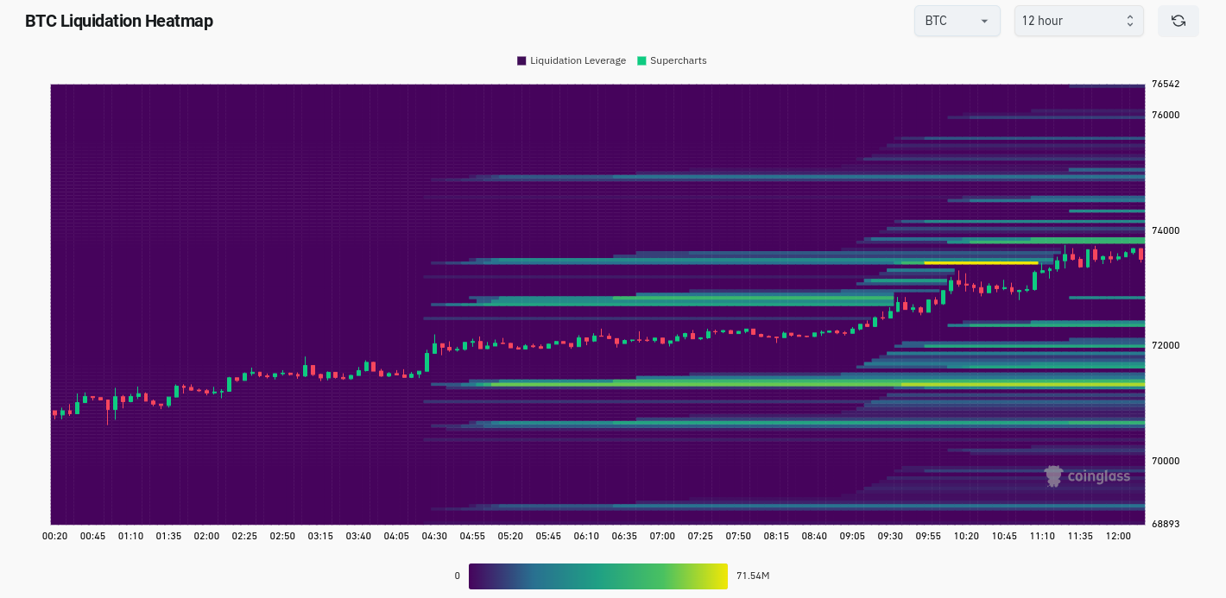Screen dimensions: 1226x598
Task: Click the 09:55 time axis label
Action: click(928, 536)
